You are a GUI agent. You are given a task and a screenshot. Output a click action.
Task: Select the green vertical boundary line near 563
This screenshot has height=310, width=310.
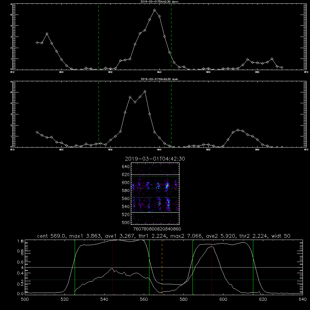(x=149, y=267)
